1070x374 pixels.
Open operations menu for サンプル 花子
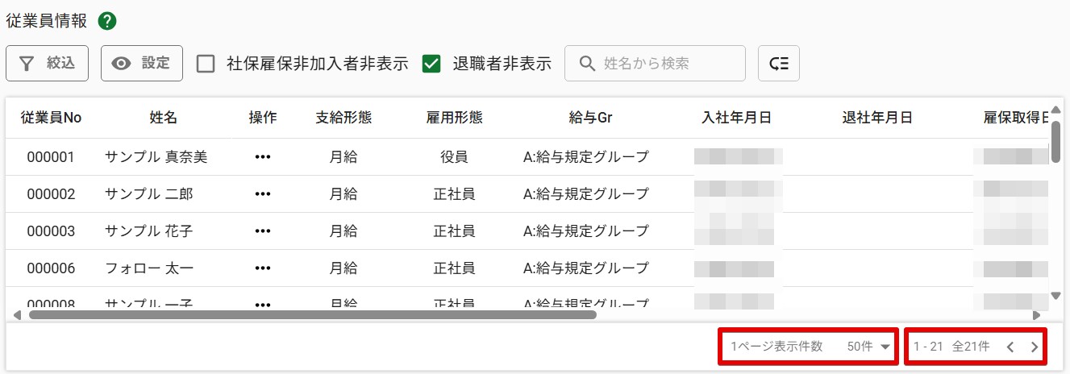[x=263, y=231]
